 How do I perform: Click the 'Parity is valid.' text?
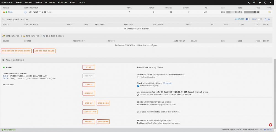pos(9,84)
